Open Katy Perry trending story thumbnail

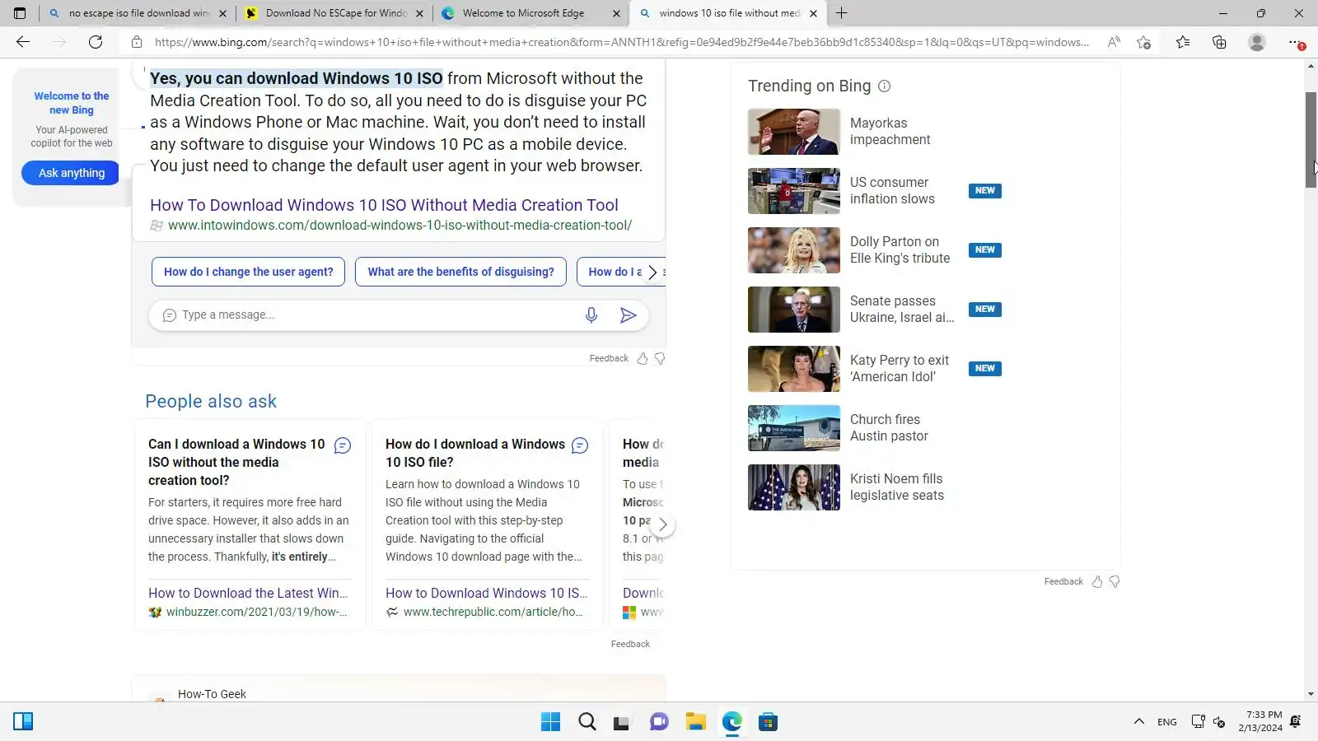pos(794,369)
